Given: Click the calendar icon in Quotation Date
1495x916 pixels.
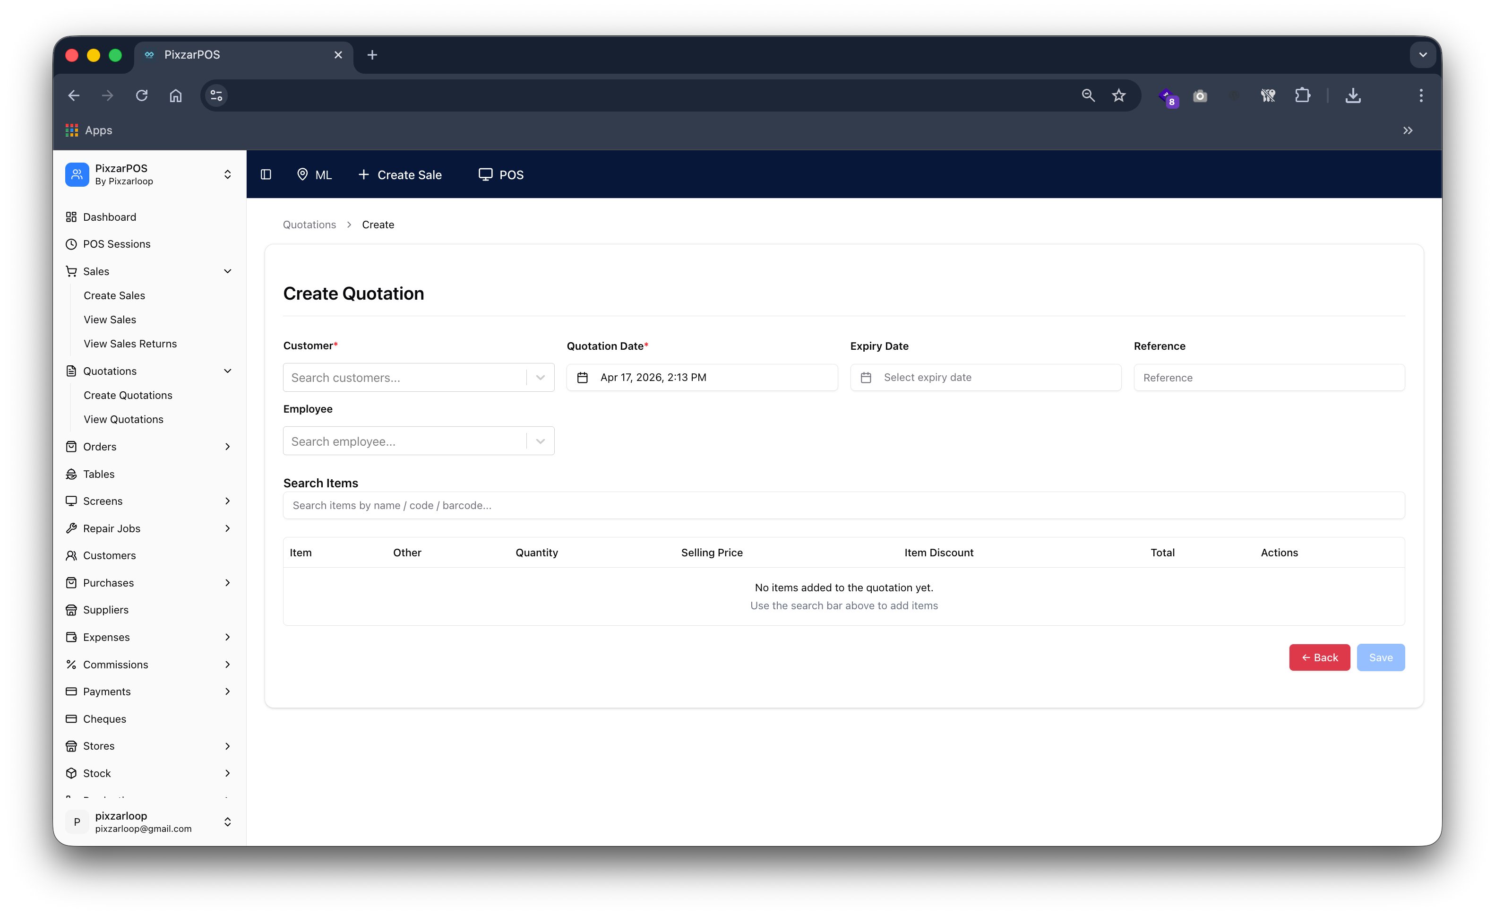Looking at the screenshot, I should [x=583, y=377].
